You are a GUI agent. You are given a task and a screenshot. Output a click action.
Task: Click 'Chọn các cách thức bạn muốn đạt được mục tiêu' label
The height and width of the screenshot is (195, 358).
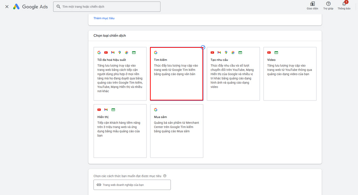pyautogui.click(x=127, y=176)
